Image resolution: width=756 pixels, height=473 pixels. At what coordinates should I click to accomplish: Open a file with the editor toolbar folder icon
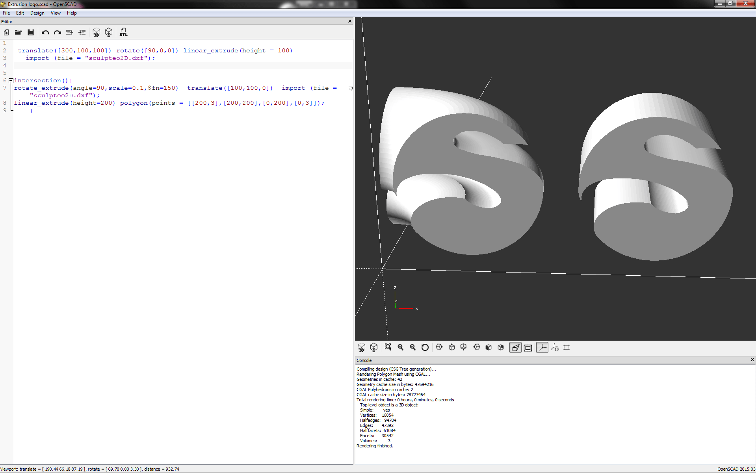click(x=18, y=32)
